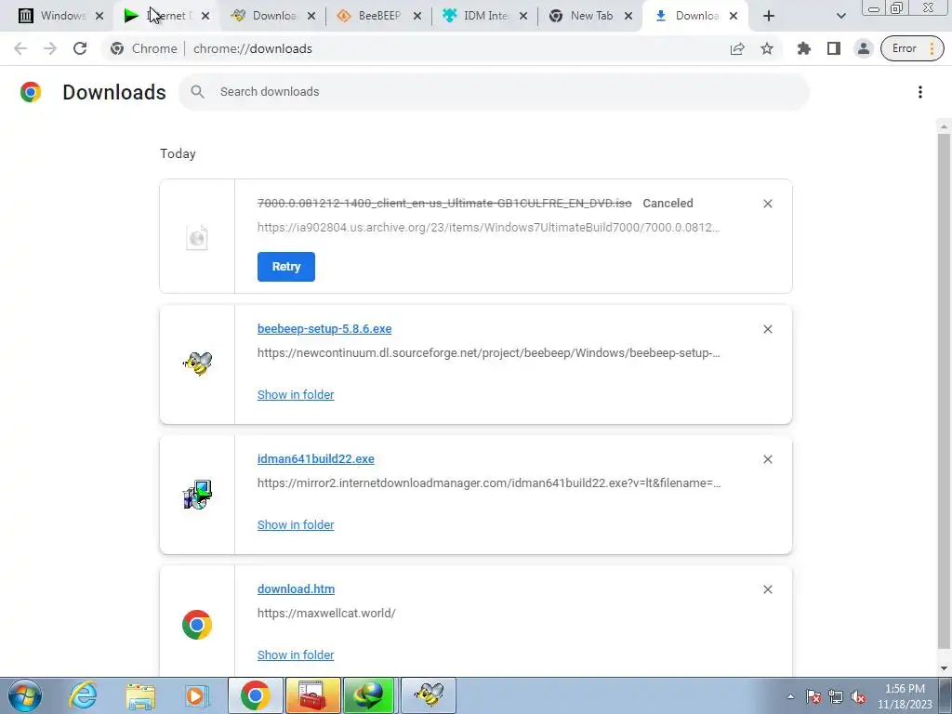Show download.htm in folder
Viewport: 952px width, 714px height.
(296, 654)
